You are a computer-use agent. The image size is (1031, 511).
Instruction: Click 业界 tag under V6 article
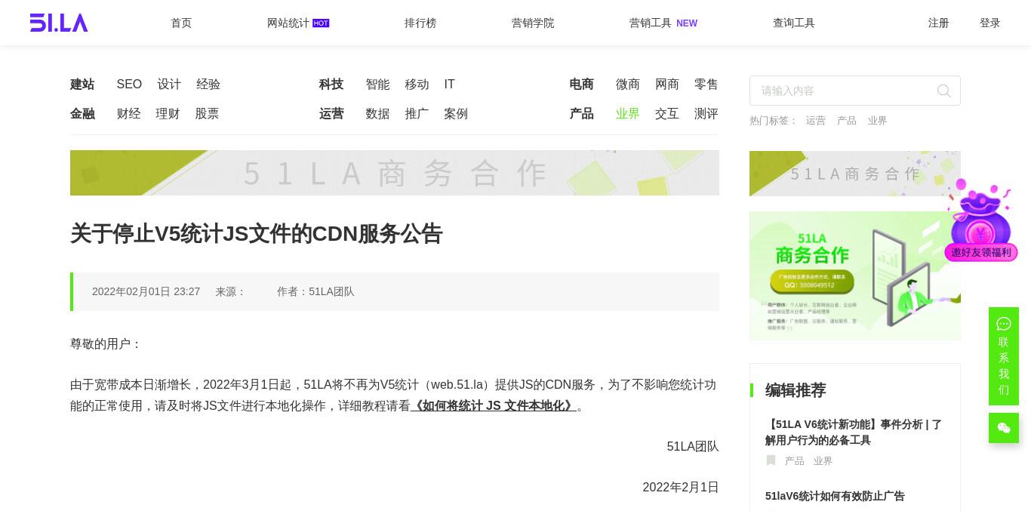tap(823, 461)
